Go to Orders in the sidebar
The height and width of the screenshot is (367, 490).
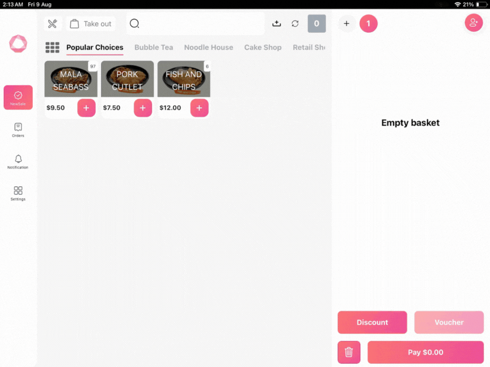(x=18, y=130)
